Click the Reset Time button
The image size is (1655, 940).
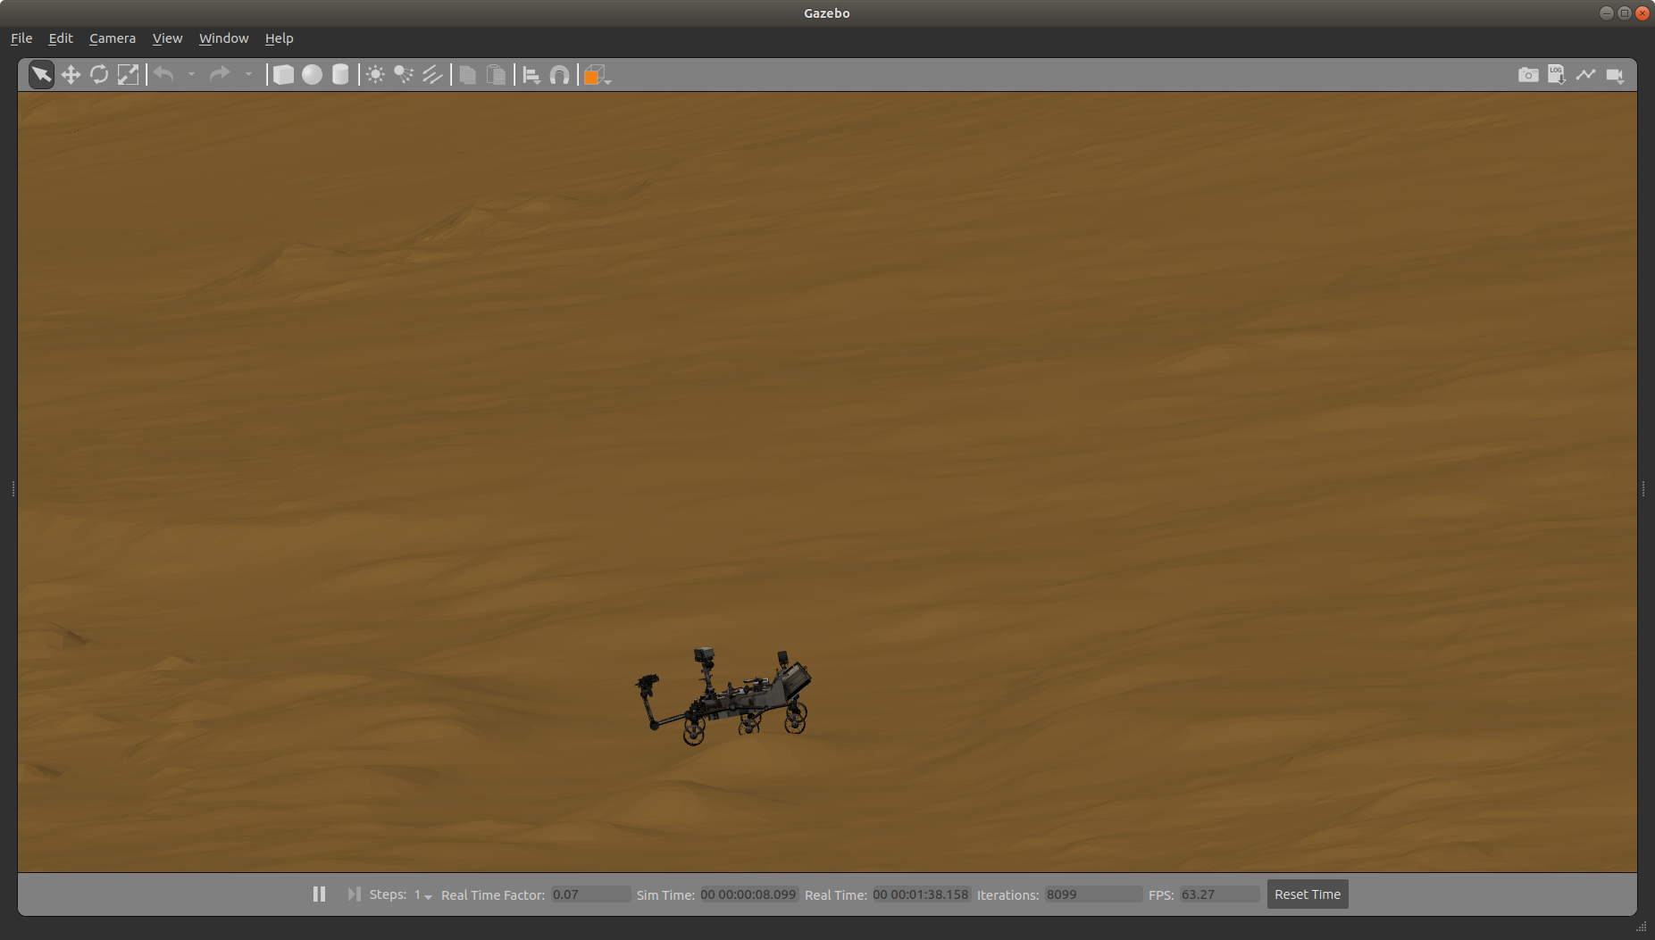click(x=1308, y=894)
